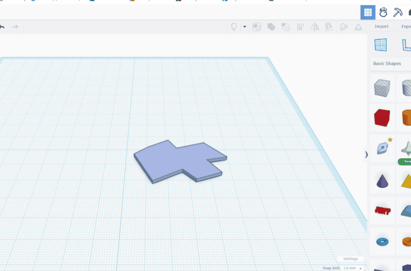411x271 pixels.
Task: Open the lightbulb visibility dropdown arrow
Action: point(244,27)
